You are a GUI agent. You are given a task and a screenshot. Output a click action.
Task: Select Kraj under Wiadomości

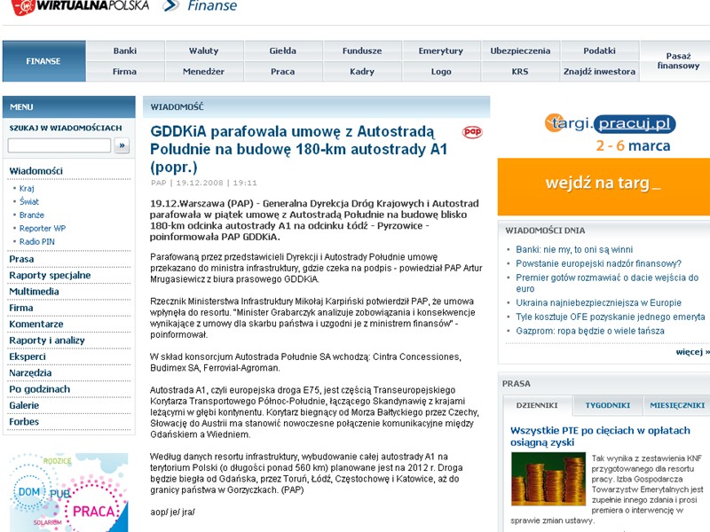27,188
